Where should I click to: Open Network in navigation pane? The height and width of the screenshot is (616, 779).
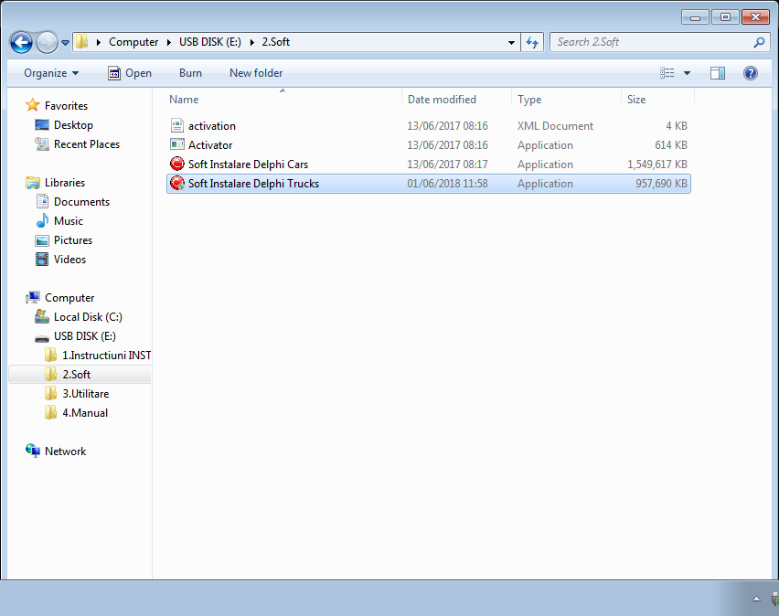[x=65, y=451]
